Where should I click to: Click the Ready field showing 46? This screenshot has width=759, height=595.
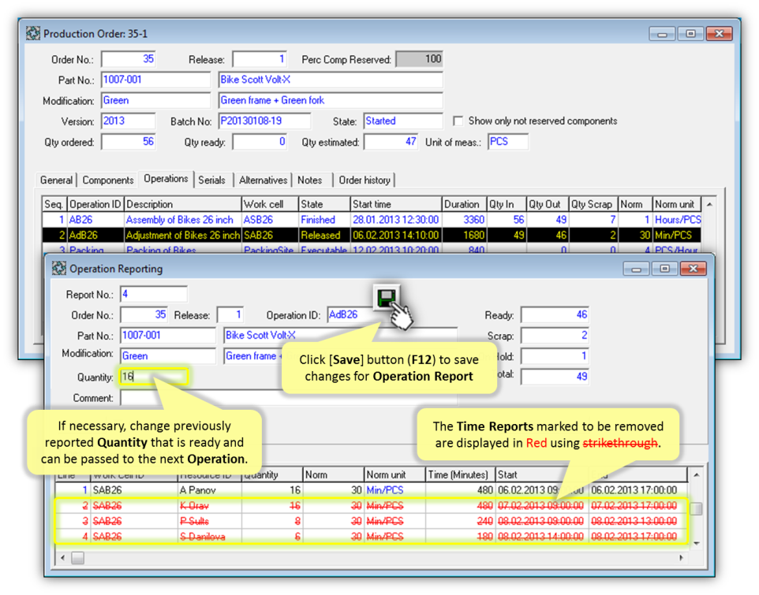pyautogui.click(x=555, y=314)
